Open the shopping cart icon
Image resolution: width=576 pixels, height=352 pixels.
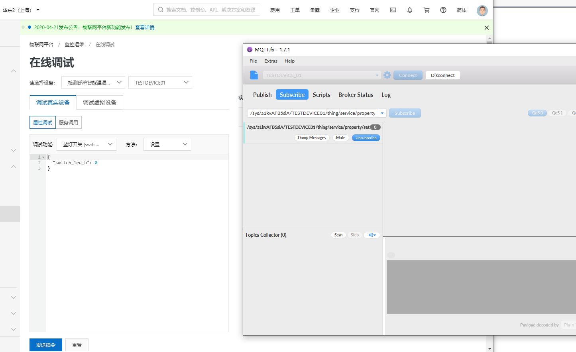(x=427, y=10)
